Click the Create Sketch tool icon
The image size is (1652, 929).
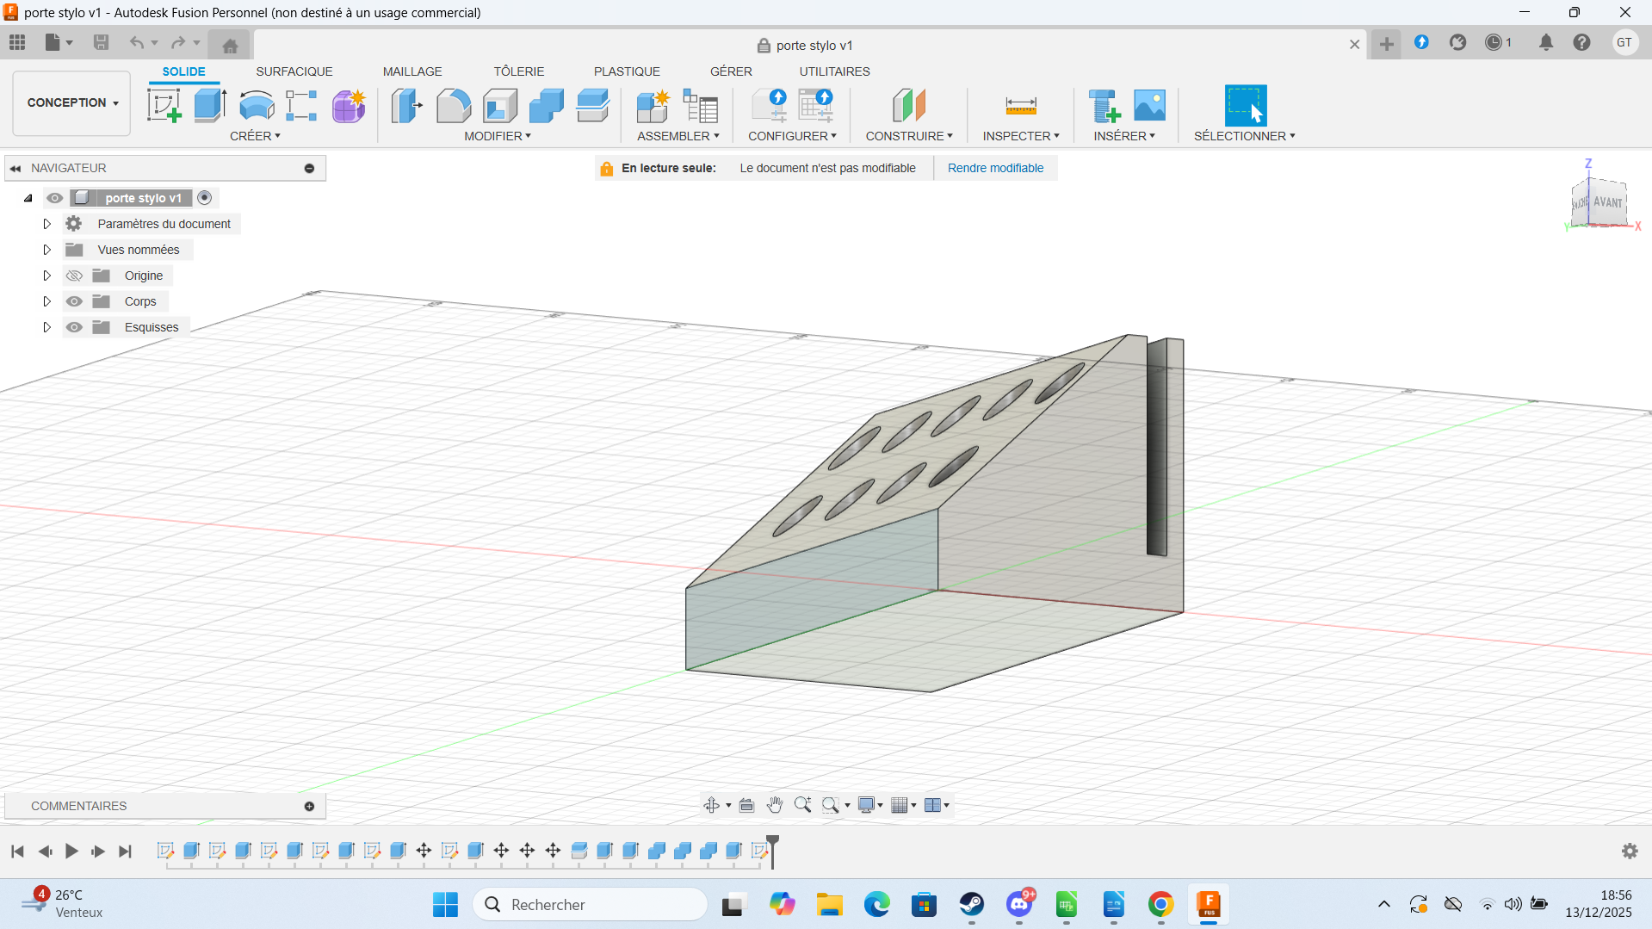pos(164,106)
